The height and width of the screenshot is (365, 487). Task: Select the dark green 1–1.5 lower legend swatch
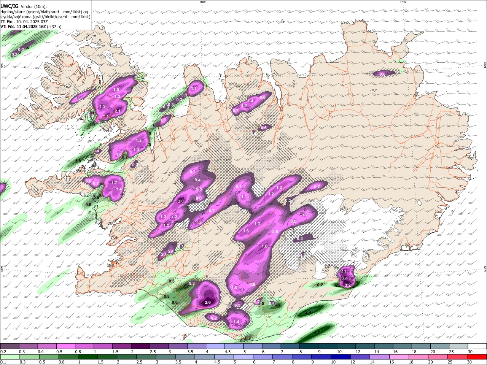point(88,357)
